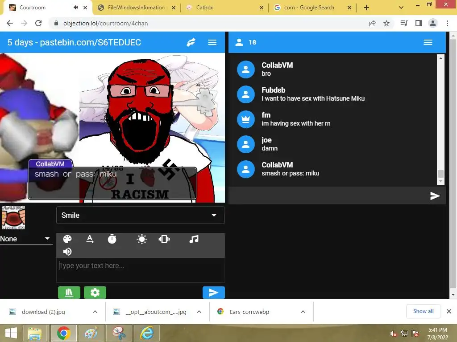
Task: Send the courtroom dialogue message
Action: pyautogui.click(x=214, y=293)
